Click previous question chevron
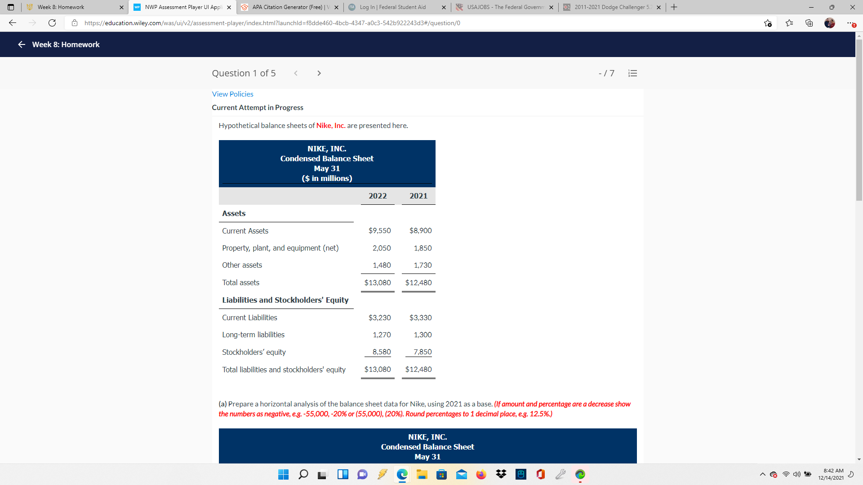863x485 pixels. coord(296,73)
